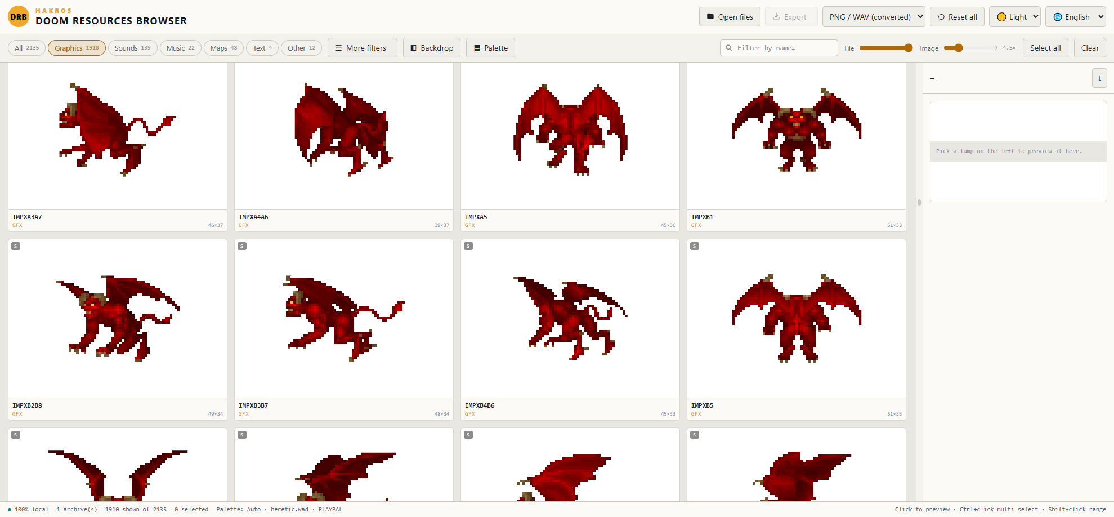Preview the IMPXB5 sprite
This screenshot has width=1114, height=517.
coord(797,329)
